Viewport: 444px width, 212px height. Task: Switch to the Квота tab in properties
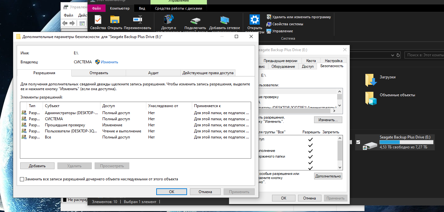tap(311, 61)
